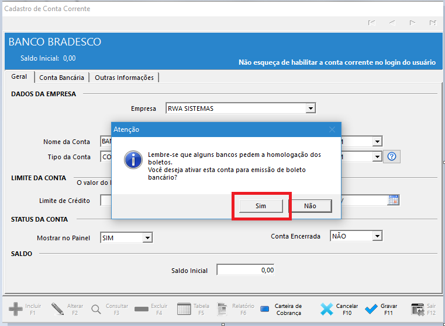Open the calendar date picker icon

[x=394, y=200]
